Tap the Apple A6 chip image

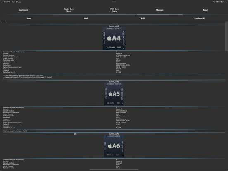pos(114,146)
